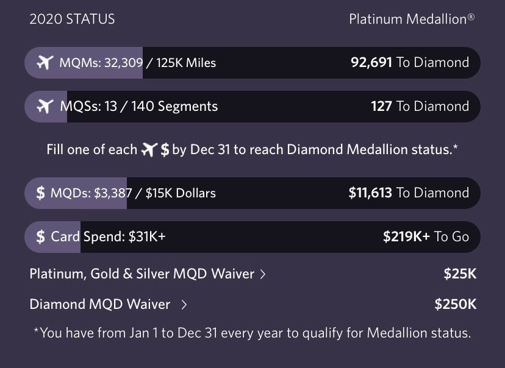Open Platinum, Gold & Silver MQD Waiver details
This screenshot has width=505, height=368.
141,274
